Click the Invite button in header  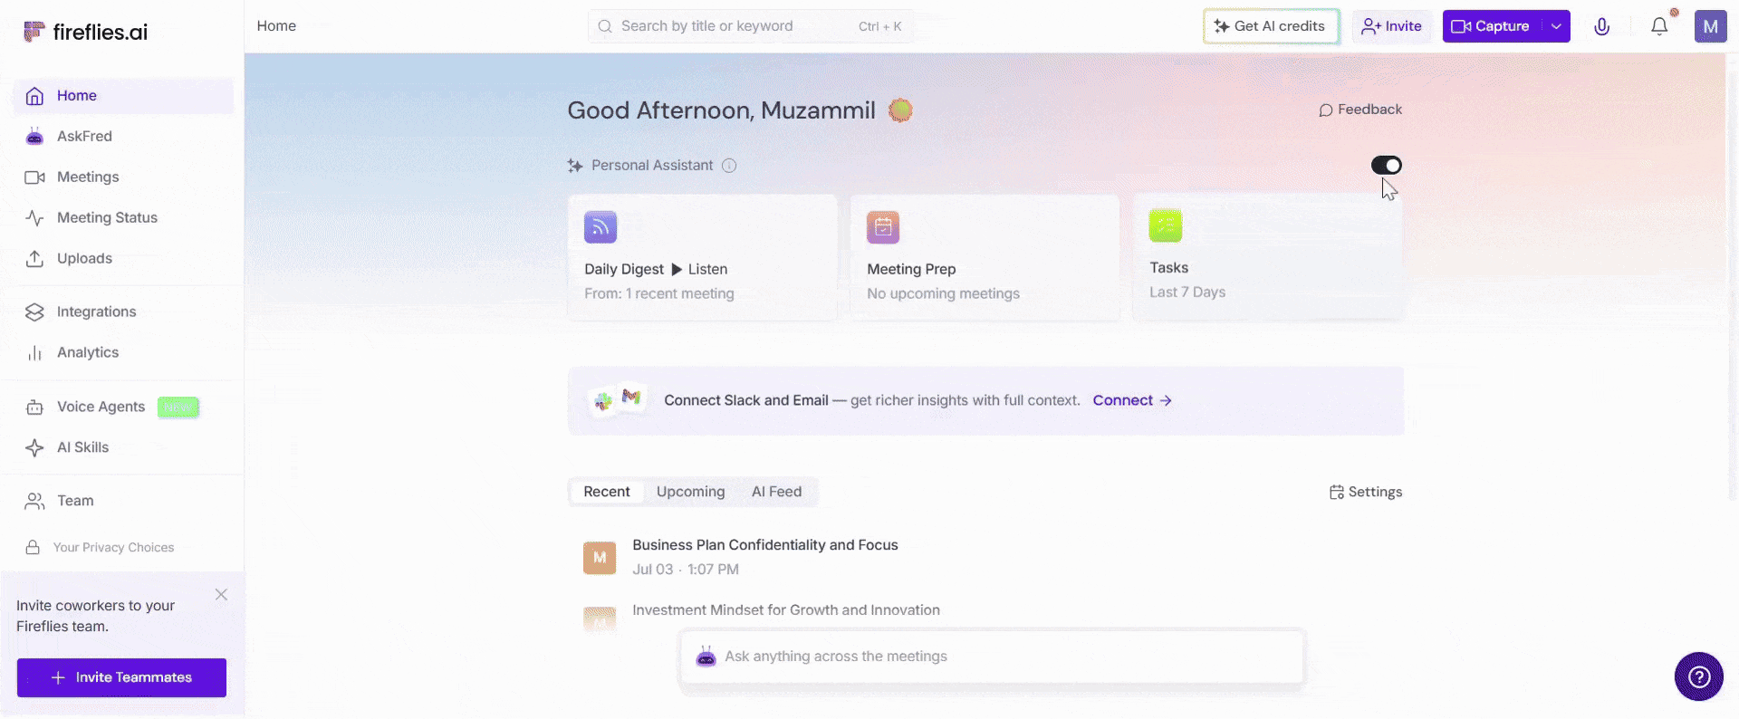pos(1391,26)
